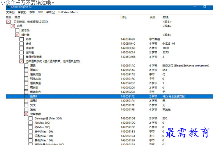Open the 编辑(E) menu
213x145 pixels.
point(22,12)
